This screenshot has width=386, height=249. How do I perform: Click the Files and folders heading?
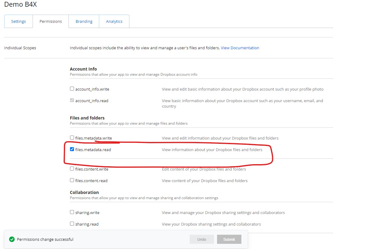tap(87, 118)
